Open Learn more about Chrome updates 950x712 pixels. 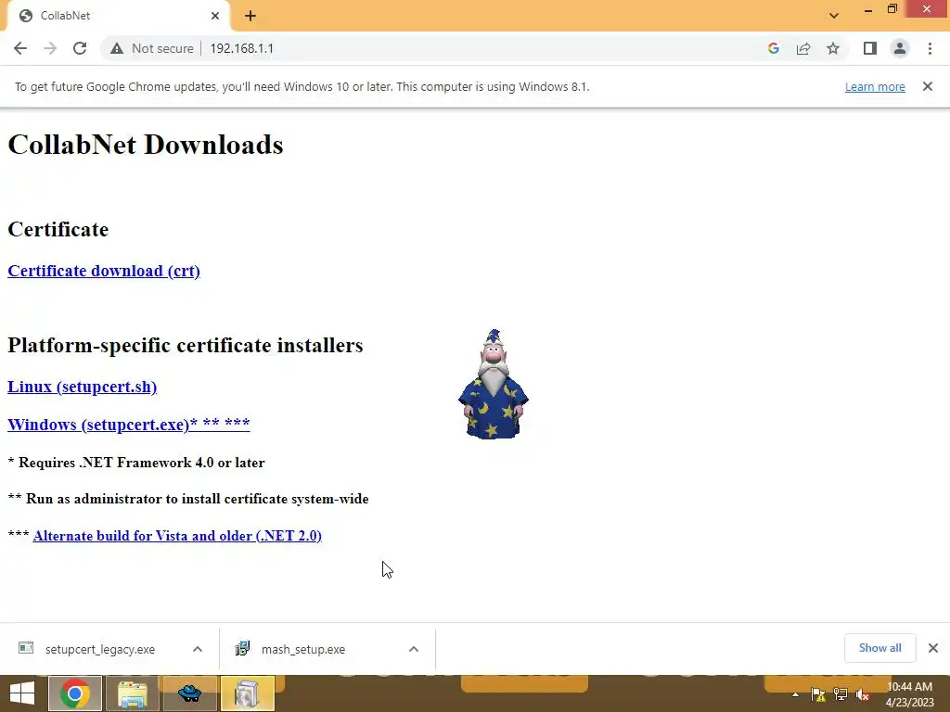875,86
